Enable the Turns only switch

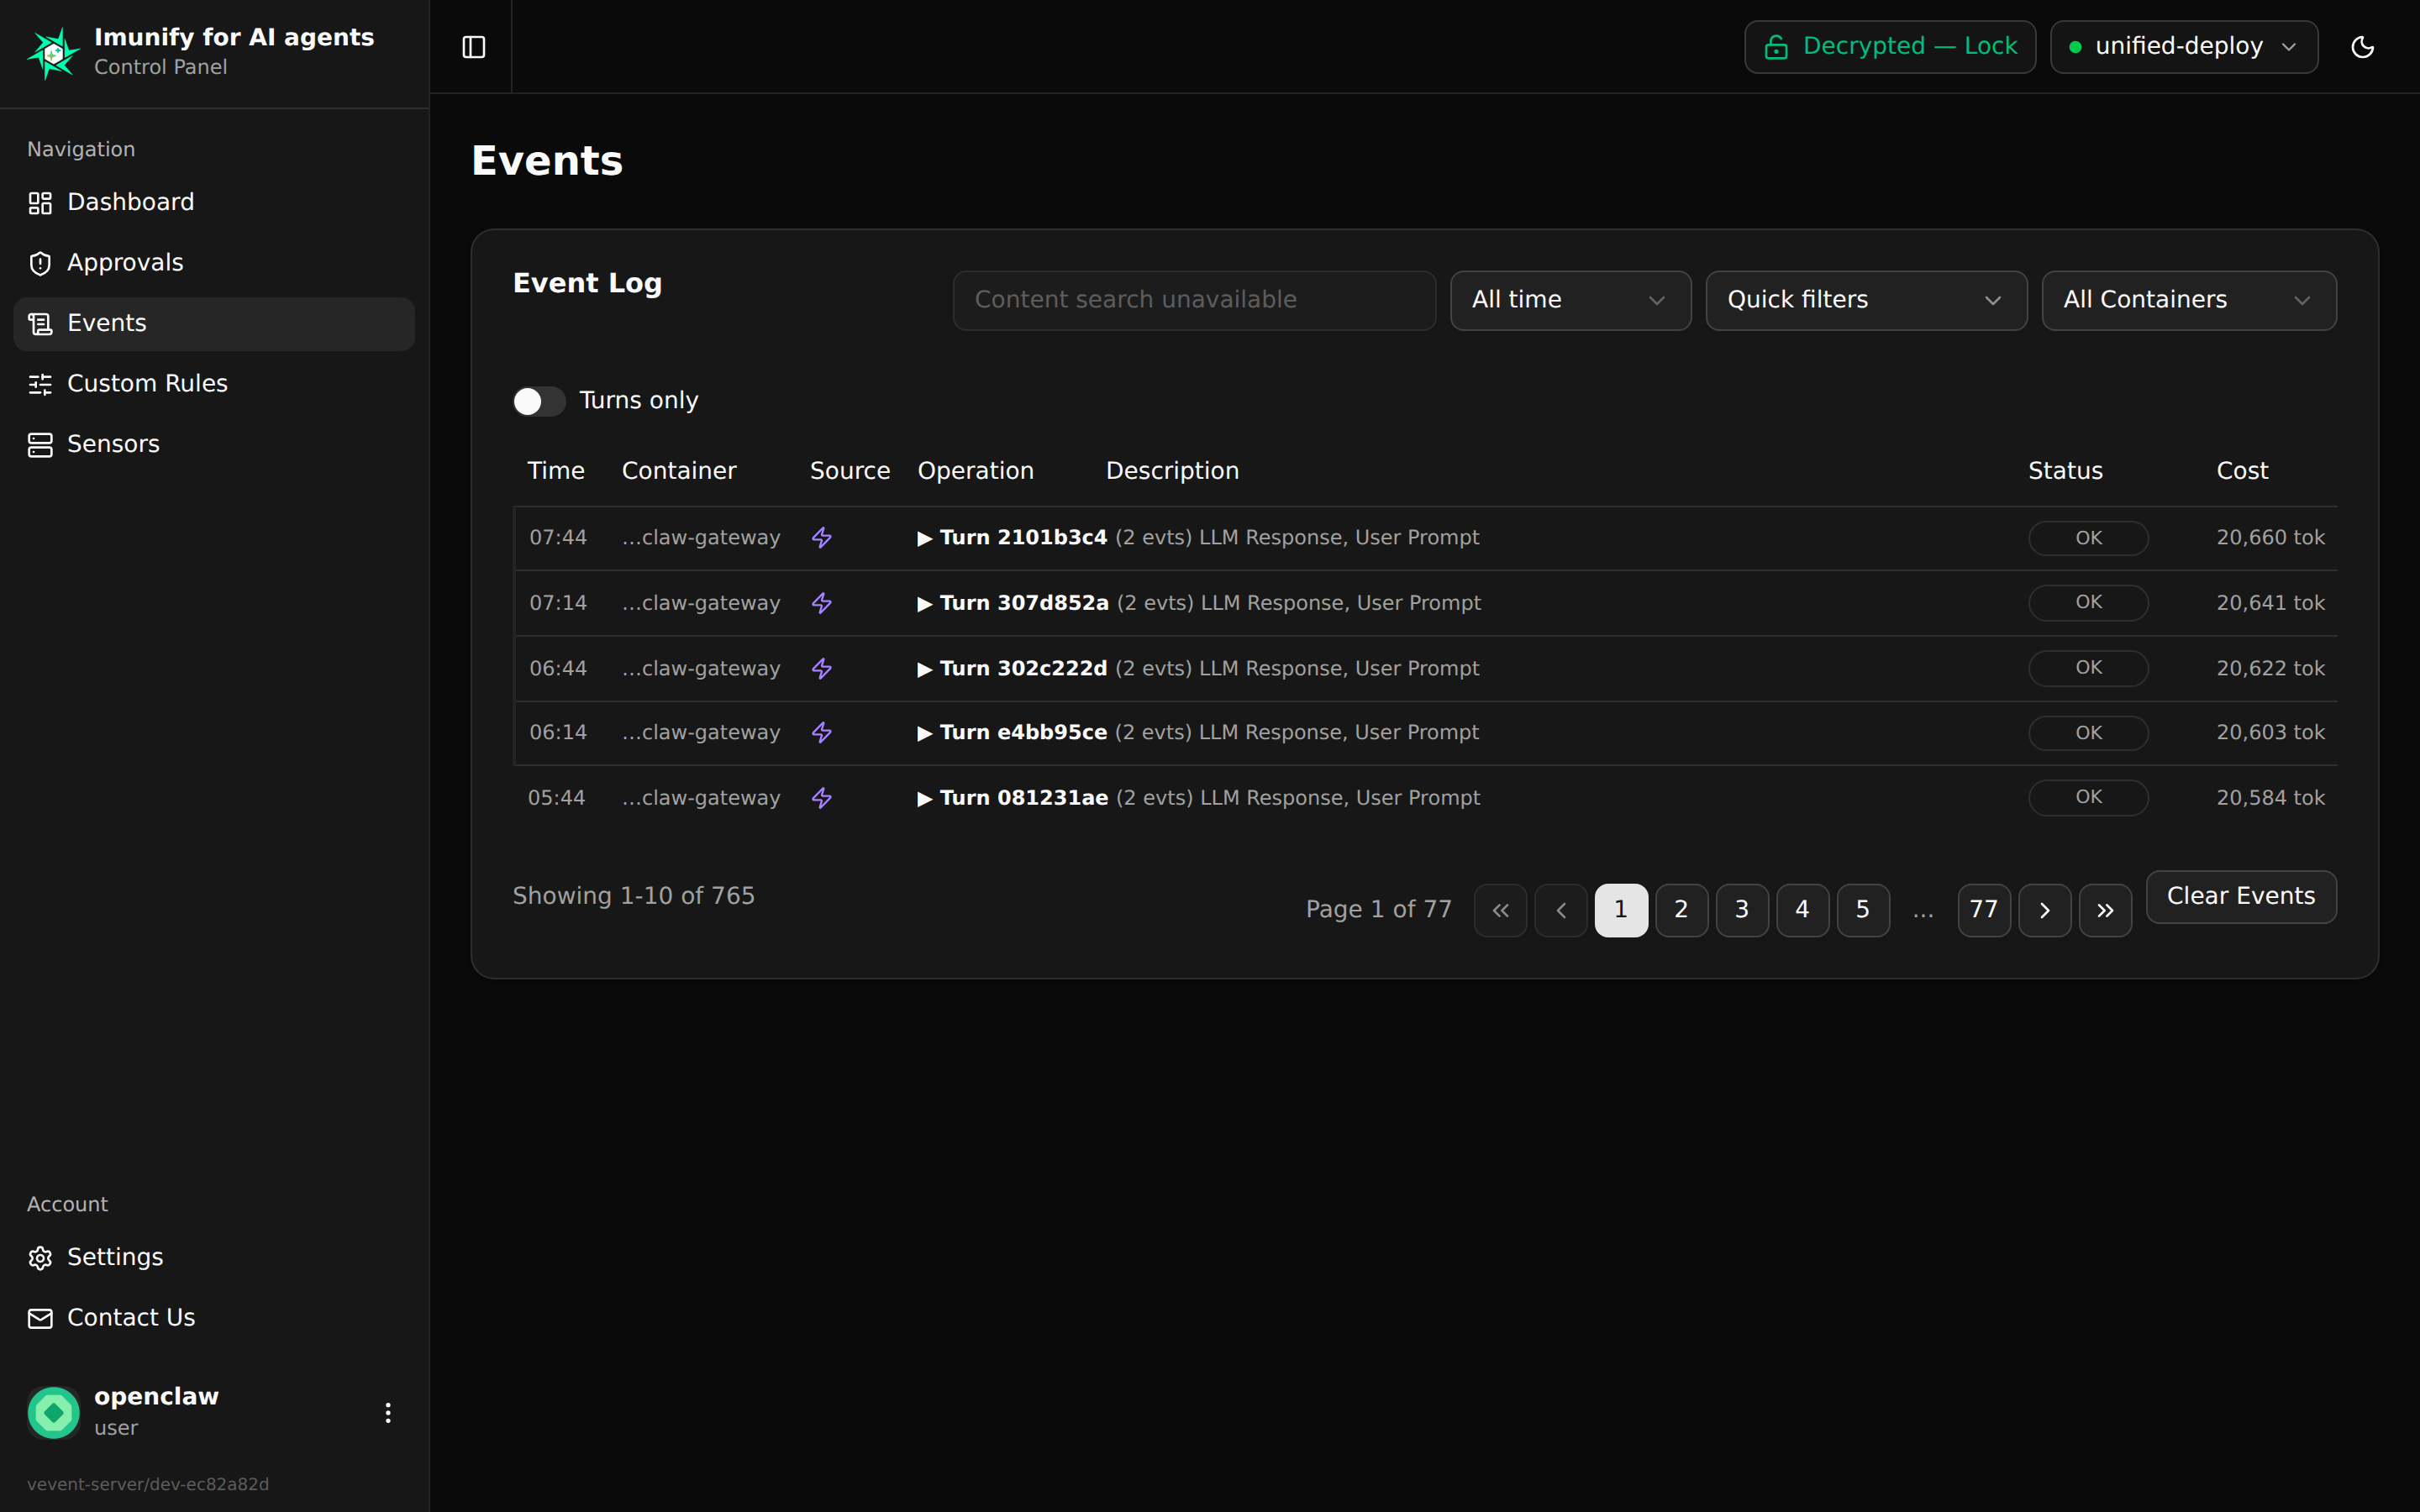539,401
